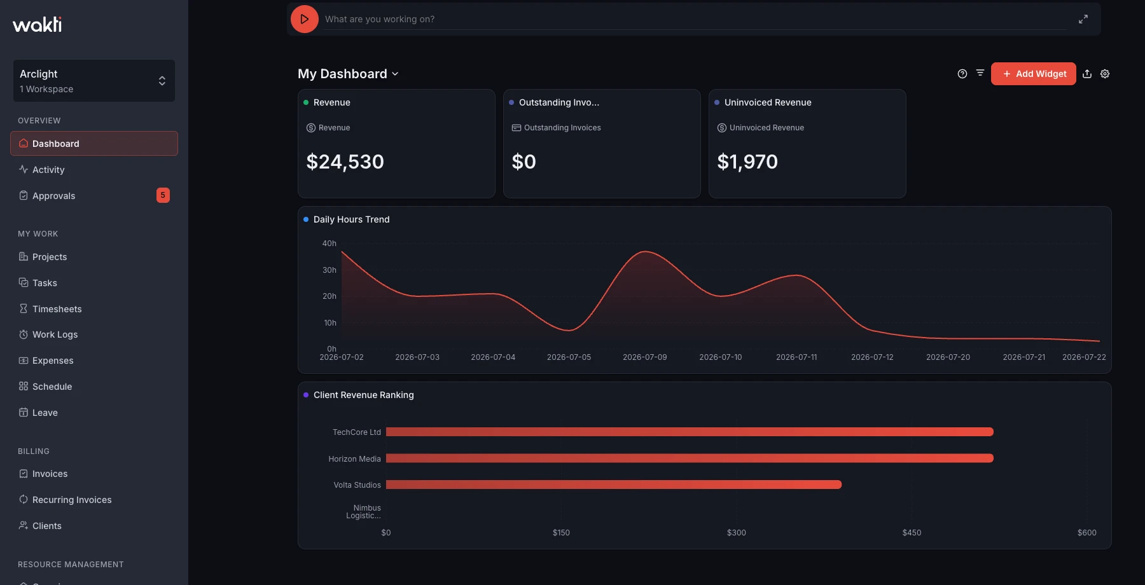The height and width of the screenshot is (585, 1145).
Task: Open Work Logs
Action: (94, 334)
